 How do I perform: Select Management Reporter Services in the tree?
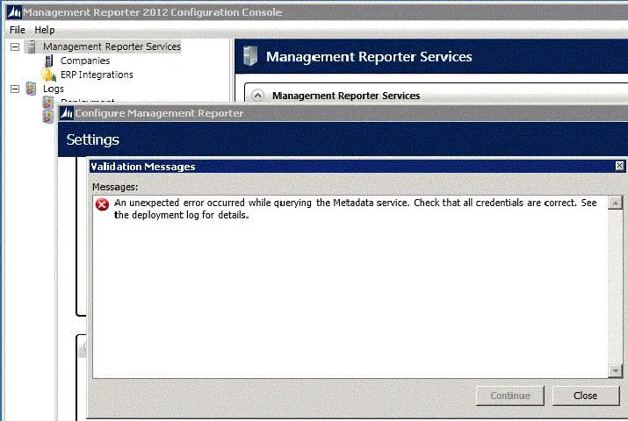112,46
